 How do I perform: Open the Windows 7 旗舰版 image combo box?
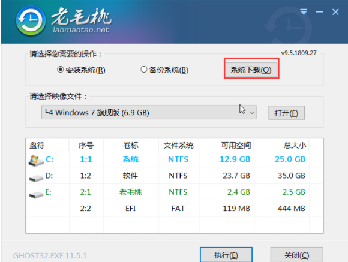[x=149, y=113]
